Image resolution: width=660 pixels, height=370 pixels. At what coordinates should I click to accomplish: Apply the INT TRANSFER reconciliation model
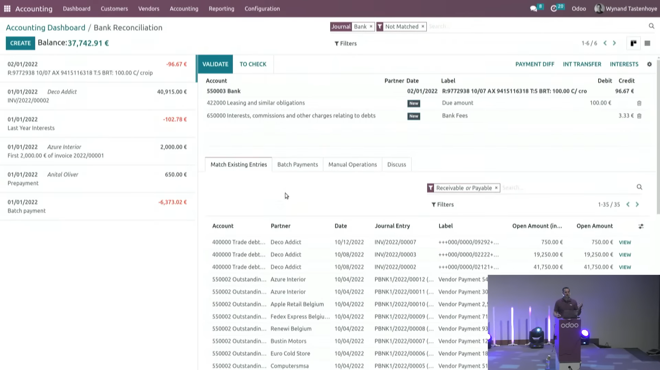(x=582, y=64)
